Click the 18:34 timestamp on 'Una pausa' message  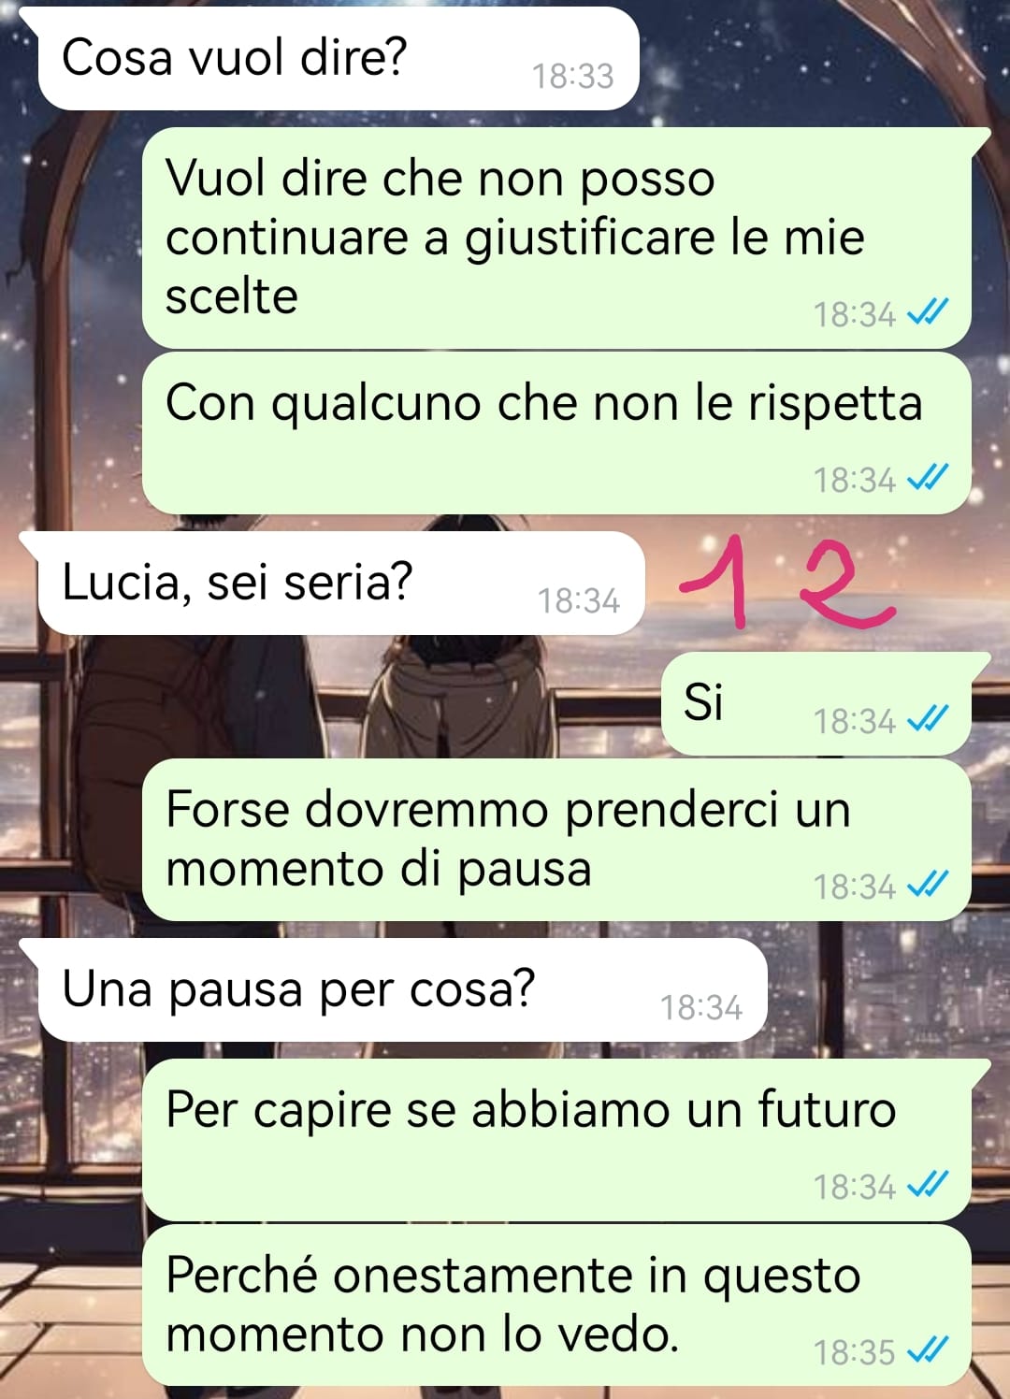(x=700, y=1007)
